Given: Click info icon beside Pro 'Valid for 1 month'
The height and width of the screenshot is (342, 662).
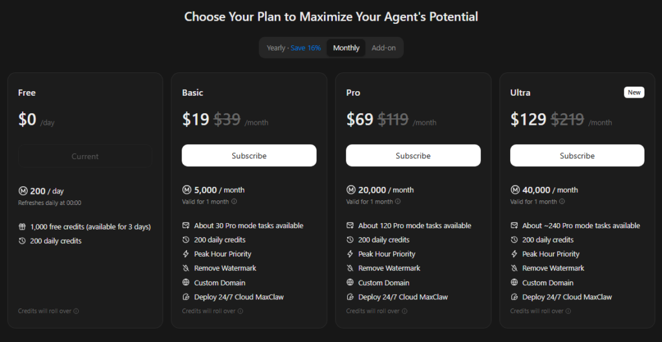Looking at the screenshot, I should (398, 202).
